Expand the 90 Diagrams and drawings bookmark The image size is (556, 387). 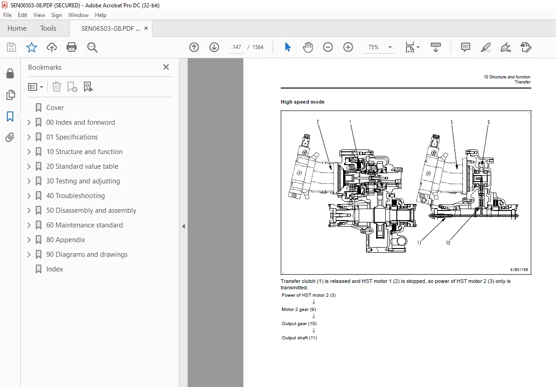click(29, 254)
